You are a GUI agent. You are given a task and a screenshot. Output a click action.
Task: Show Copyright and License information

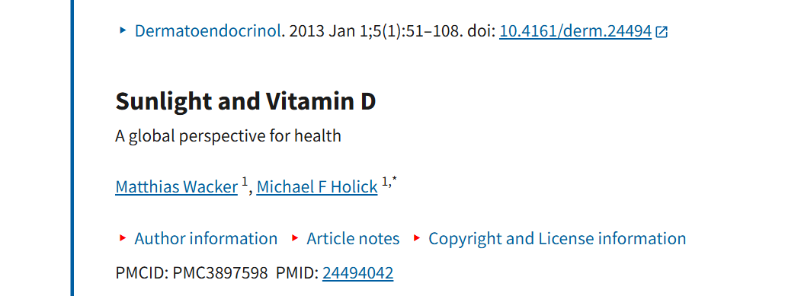pyautogui.click(x=557, y=238)
